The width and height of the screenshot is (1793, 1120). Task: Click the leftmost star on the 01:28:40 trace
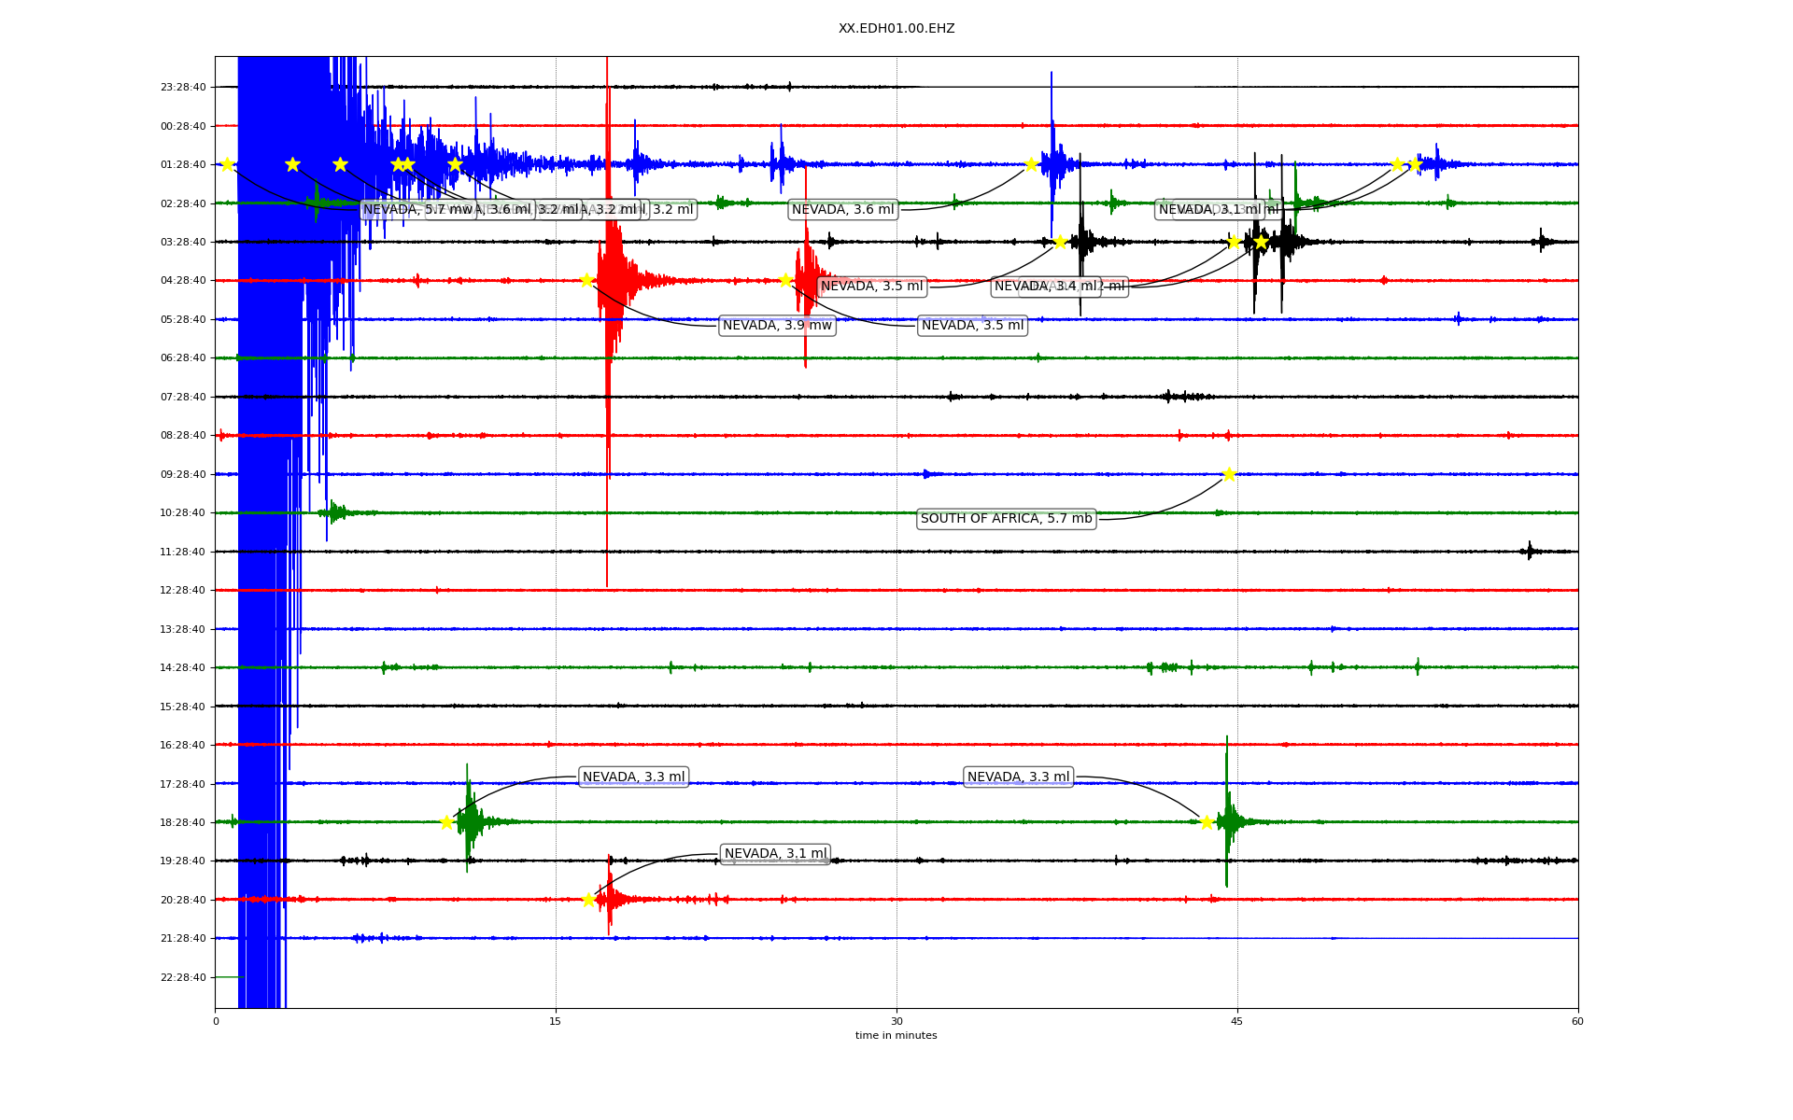click(x=227, y=164)
